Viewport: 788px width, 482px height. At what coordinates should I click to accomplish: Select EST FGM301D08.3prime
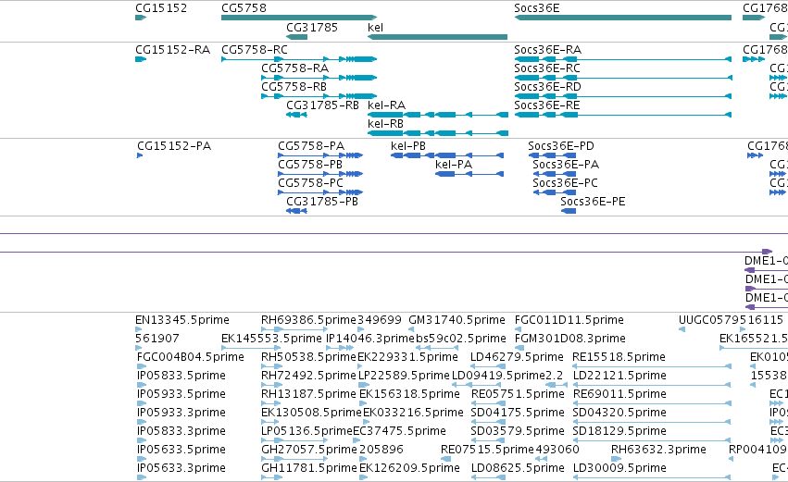(x=569, y=339)
